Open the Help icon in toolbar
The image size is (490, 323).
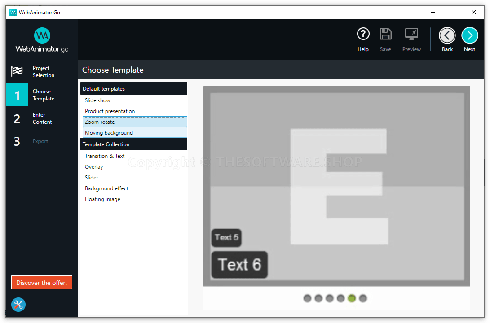[363, 35]
